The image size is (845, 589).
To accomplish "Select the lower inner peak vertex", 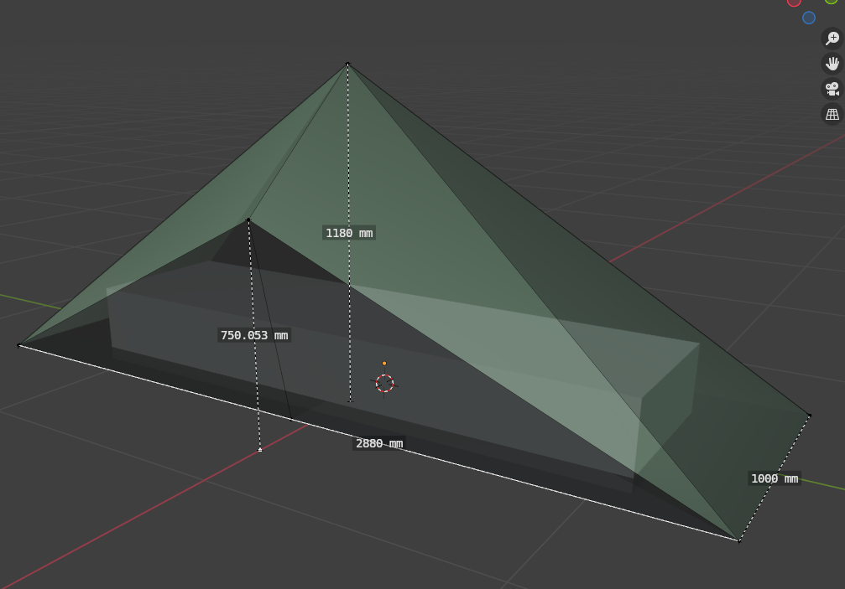I will (x=248, y=220).
